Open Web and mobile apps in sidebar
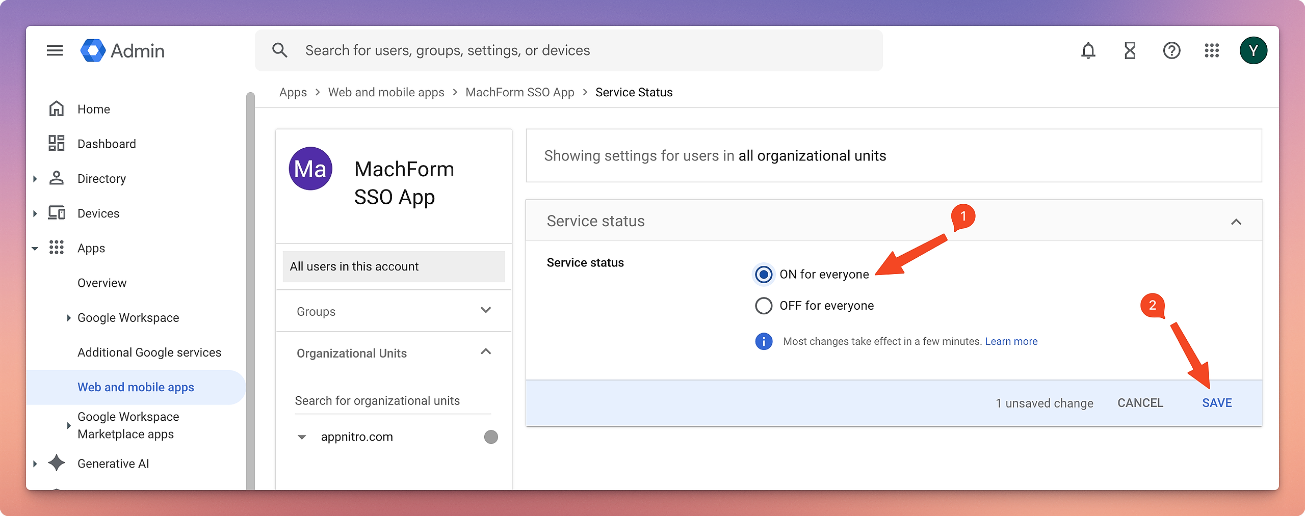Viewport: 1305px width, 516px height. 136,387
